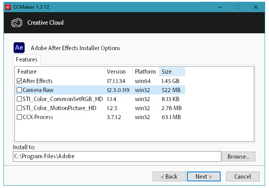Click the Browse... button
Image resolution: width=269 pixels, height=188 pixels.
click(239, 157)
